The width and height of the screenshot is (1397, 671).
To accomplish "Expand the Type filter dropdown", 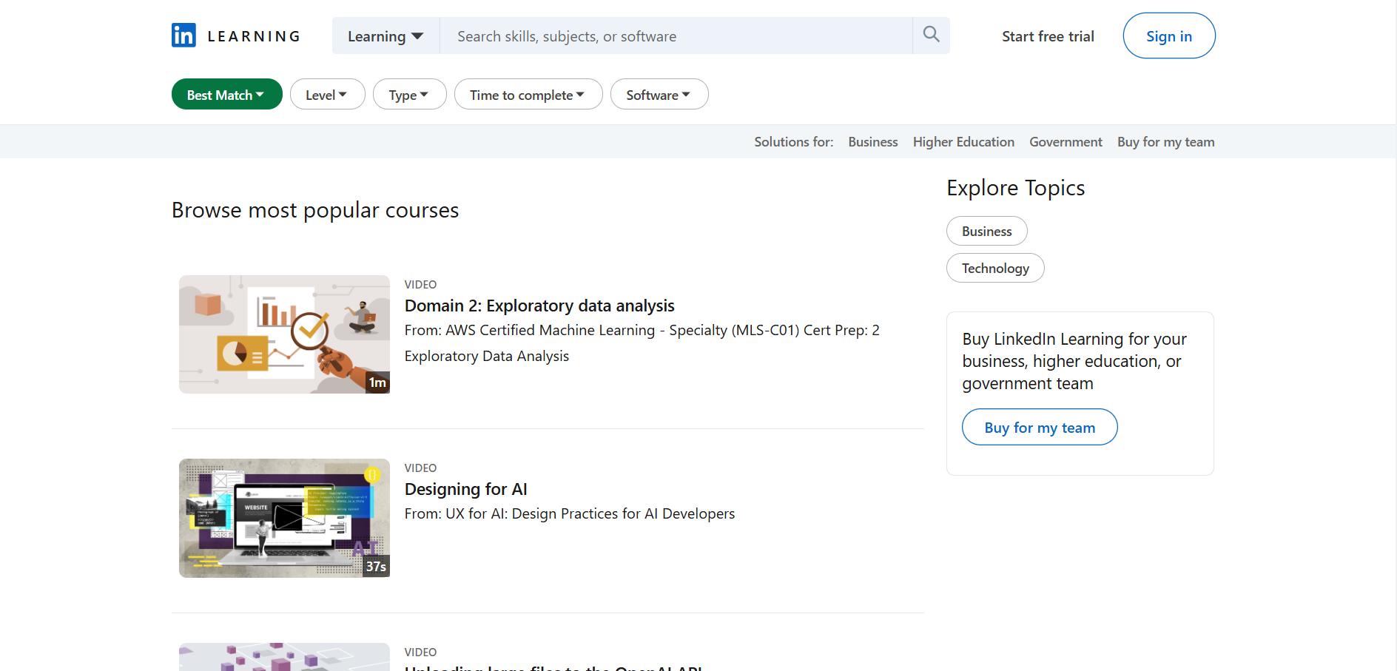I will point(409,95).
